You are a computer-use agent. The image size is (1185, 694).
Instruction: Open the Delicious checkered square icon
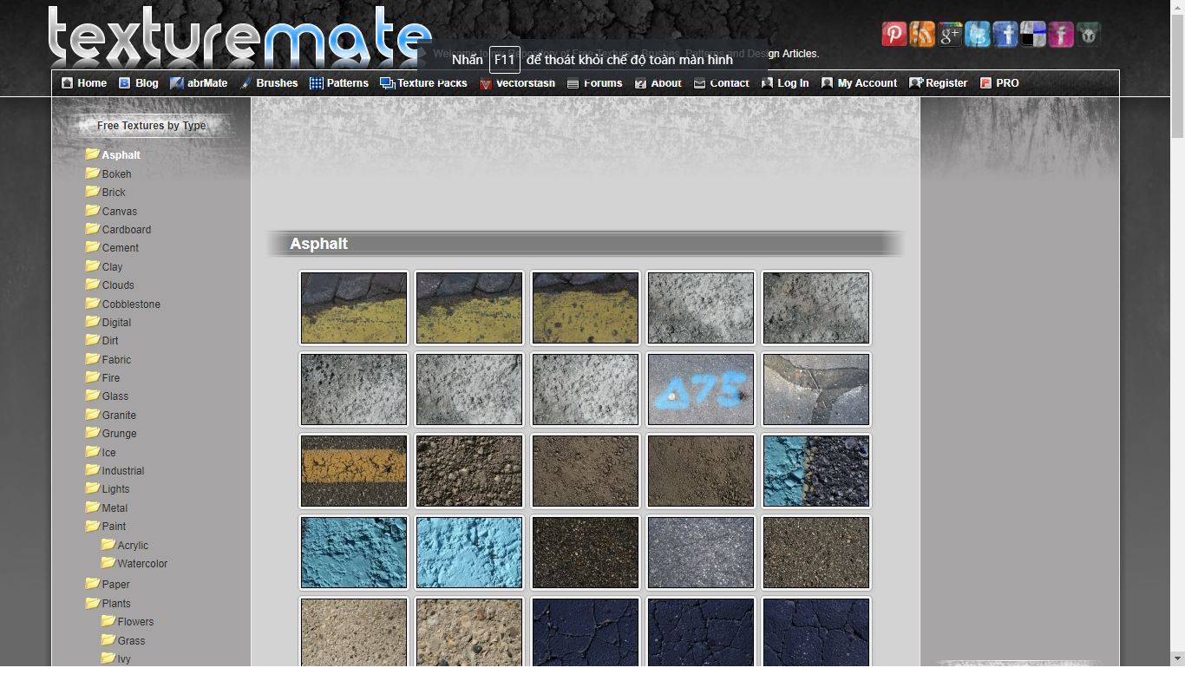point(1033,34)
